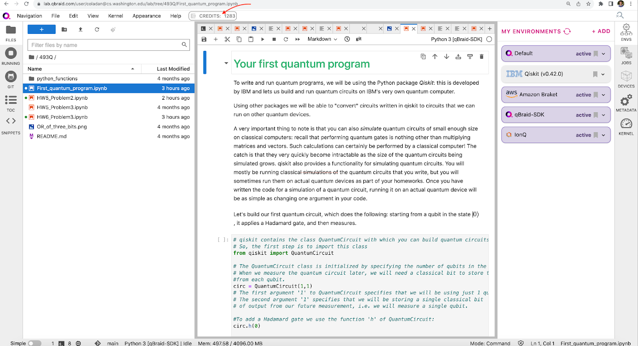The width and height of the screenshot is (638, 346).
Task: Interrupt the kernel with the stop icon
Action: (274, 39)
